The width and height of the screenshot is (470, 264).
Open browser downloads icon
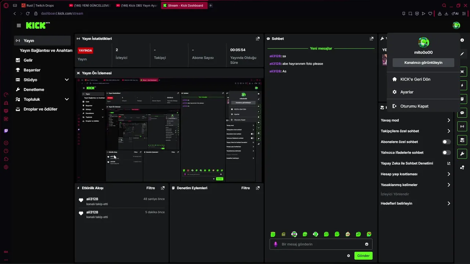pyautogui.click(x=446, y=14)
